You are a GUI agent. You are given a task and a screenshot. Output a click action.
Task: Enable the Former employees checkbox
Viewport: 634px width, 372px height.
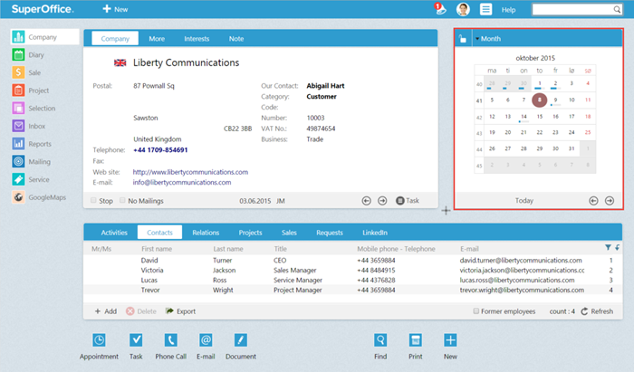tap(476, 311)
